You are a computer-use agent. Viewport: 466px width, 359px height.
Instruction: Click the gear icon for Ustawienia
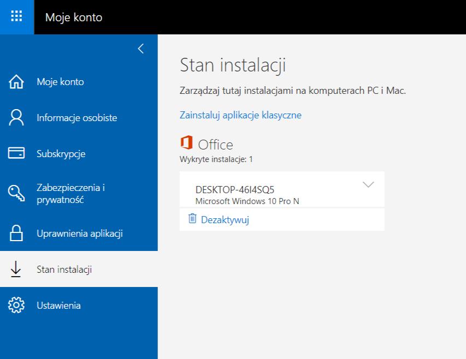point(16,305)
